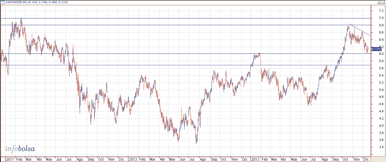Select the descending trendline above late-2013 prices

tap(359, 30)
